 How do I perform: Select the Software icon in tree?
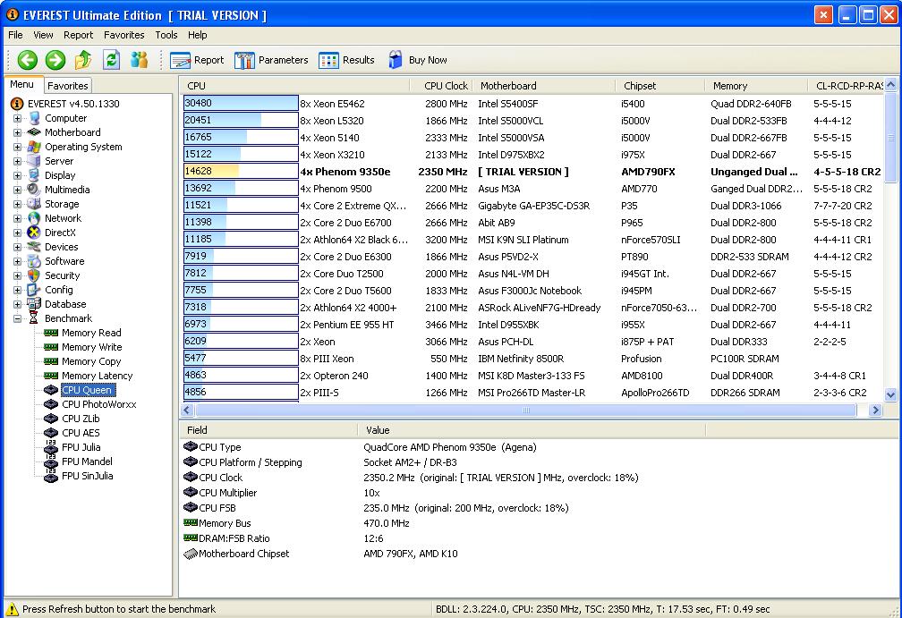(x=34, y=261)
